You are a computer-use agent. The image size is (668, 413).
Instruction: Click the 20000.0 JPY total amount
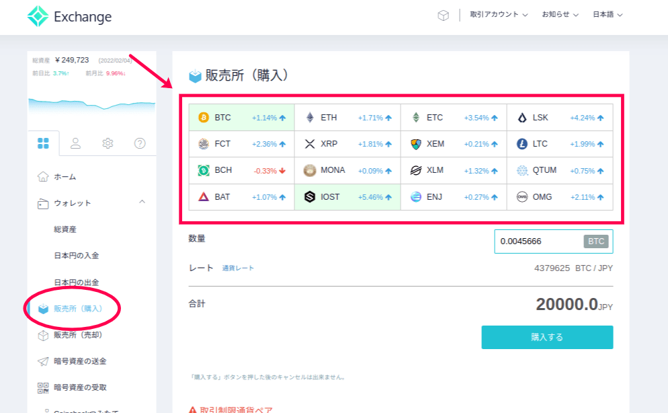[575, 305]
